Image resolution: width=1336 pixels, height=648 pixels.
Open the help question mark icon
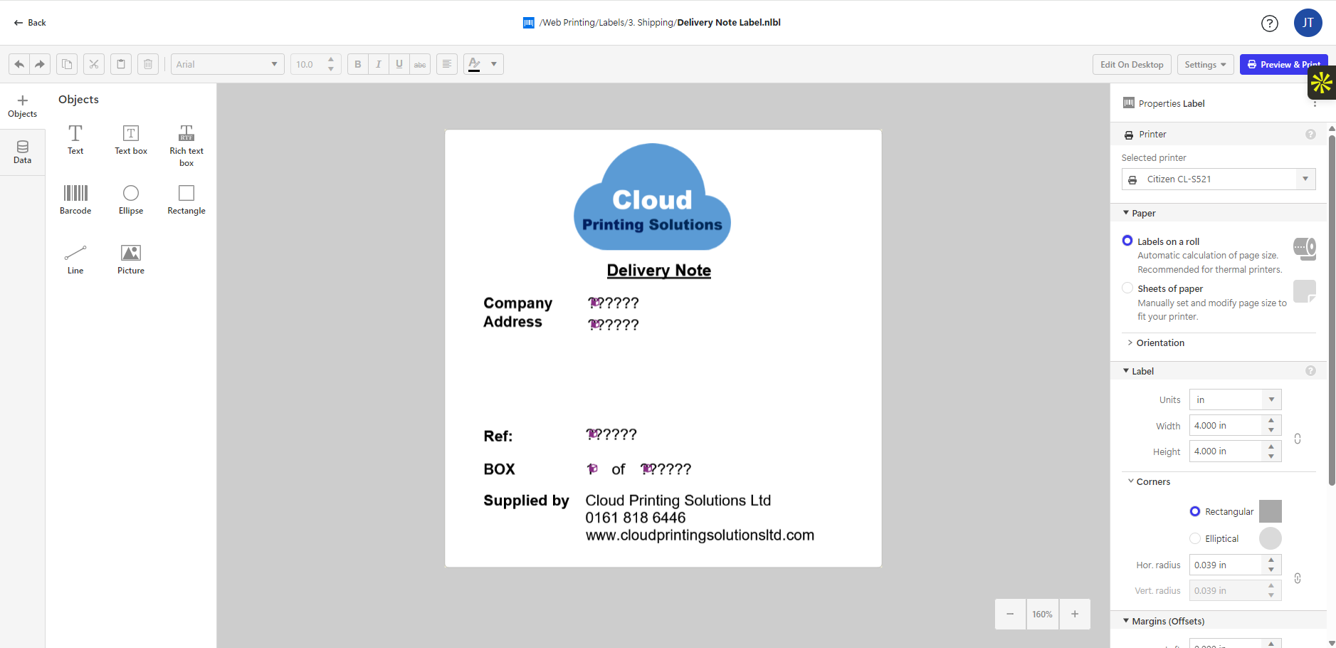click(x=1270, y=23)
